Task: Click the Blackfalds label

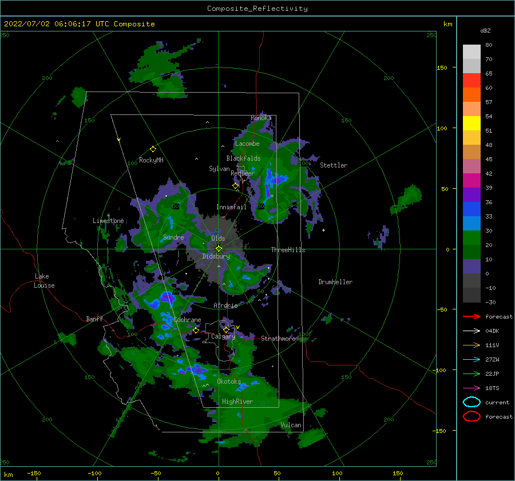Action: tap(243, 158)
